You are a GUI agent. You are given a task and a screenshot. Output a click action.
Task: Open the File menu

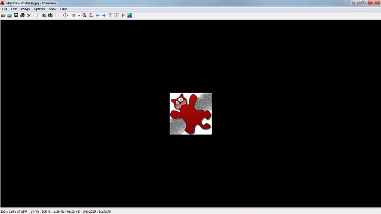5,9
